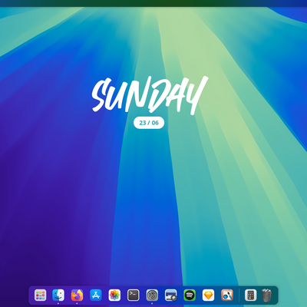The width and height of the screenshot is (307, 307).
Task: Launch the Preview app icon
Action: point(171,295)
